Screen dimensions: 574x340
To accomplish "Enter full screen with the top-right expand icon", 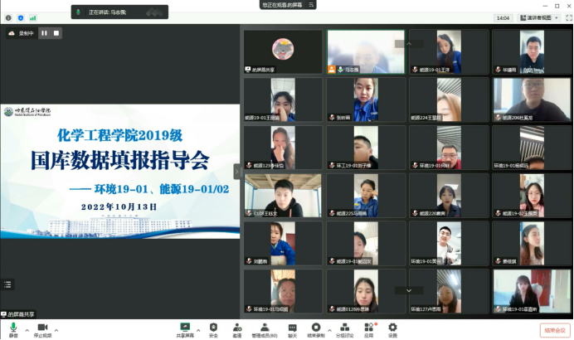I will (x=569, y=17).
